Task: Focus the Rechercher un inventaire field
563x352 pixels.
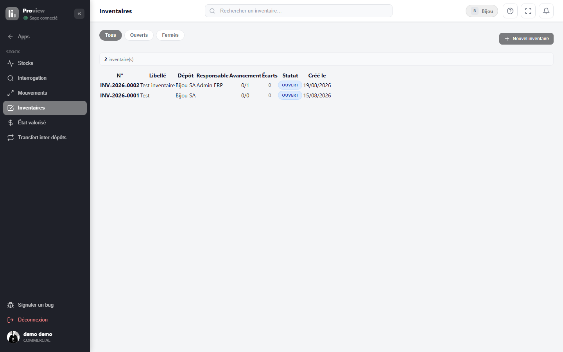Action: pyautogui.click(x=299, y=11)
